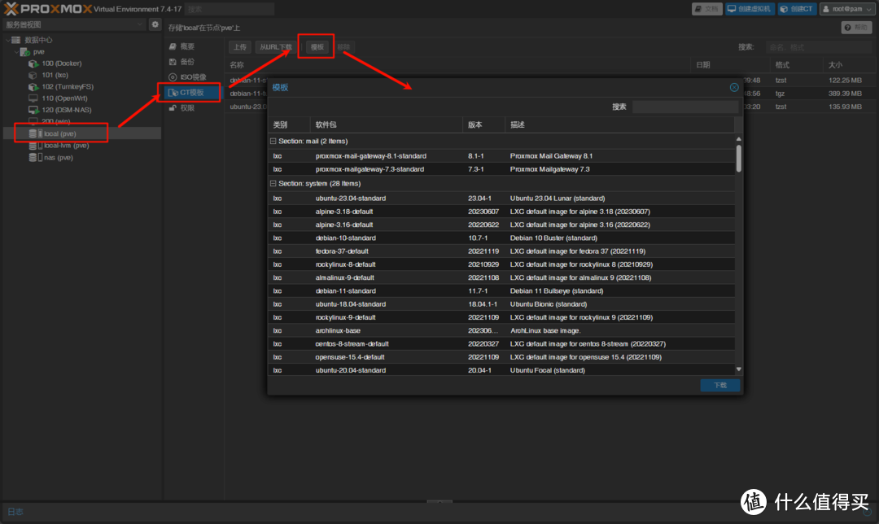Open the 服务器视图 view selector dropdown

click(x=74, y=24)
